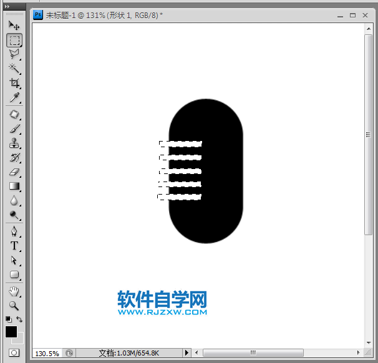The width and height of the screenshot is (378, 363).
Task: Activate the Gradient tool
Action: coord(14,186)
